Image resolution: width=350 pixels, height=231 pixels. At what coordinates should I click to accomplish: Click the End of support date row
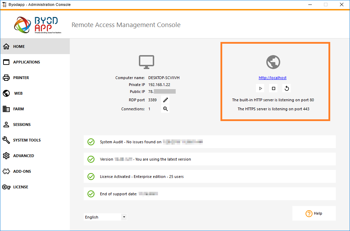[210, 194]
